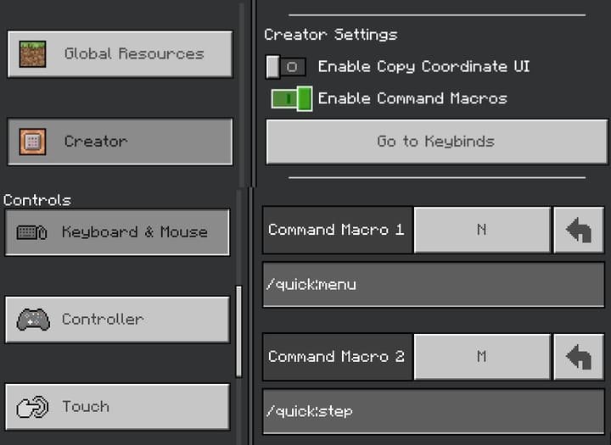Click the Touch hand icon

32,407
